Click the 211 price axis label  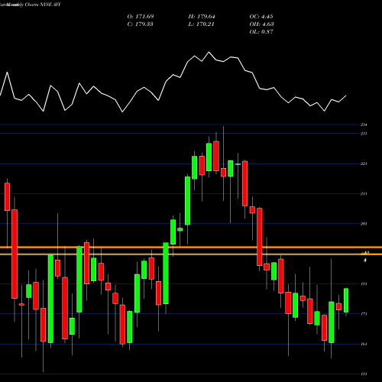[x=364, y=194]
